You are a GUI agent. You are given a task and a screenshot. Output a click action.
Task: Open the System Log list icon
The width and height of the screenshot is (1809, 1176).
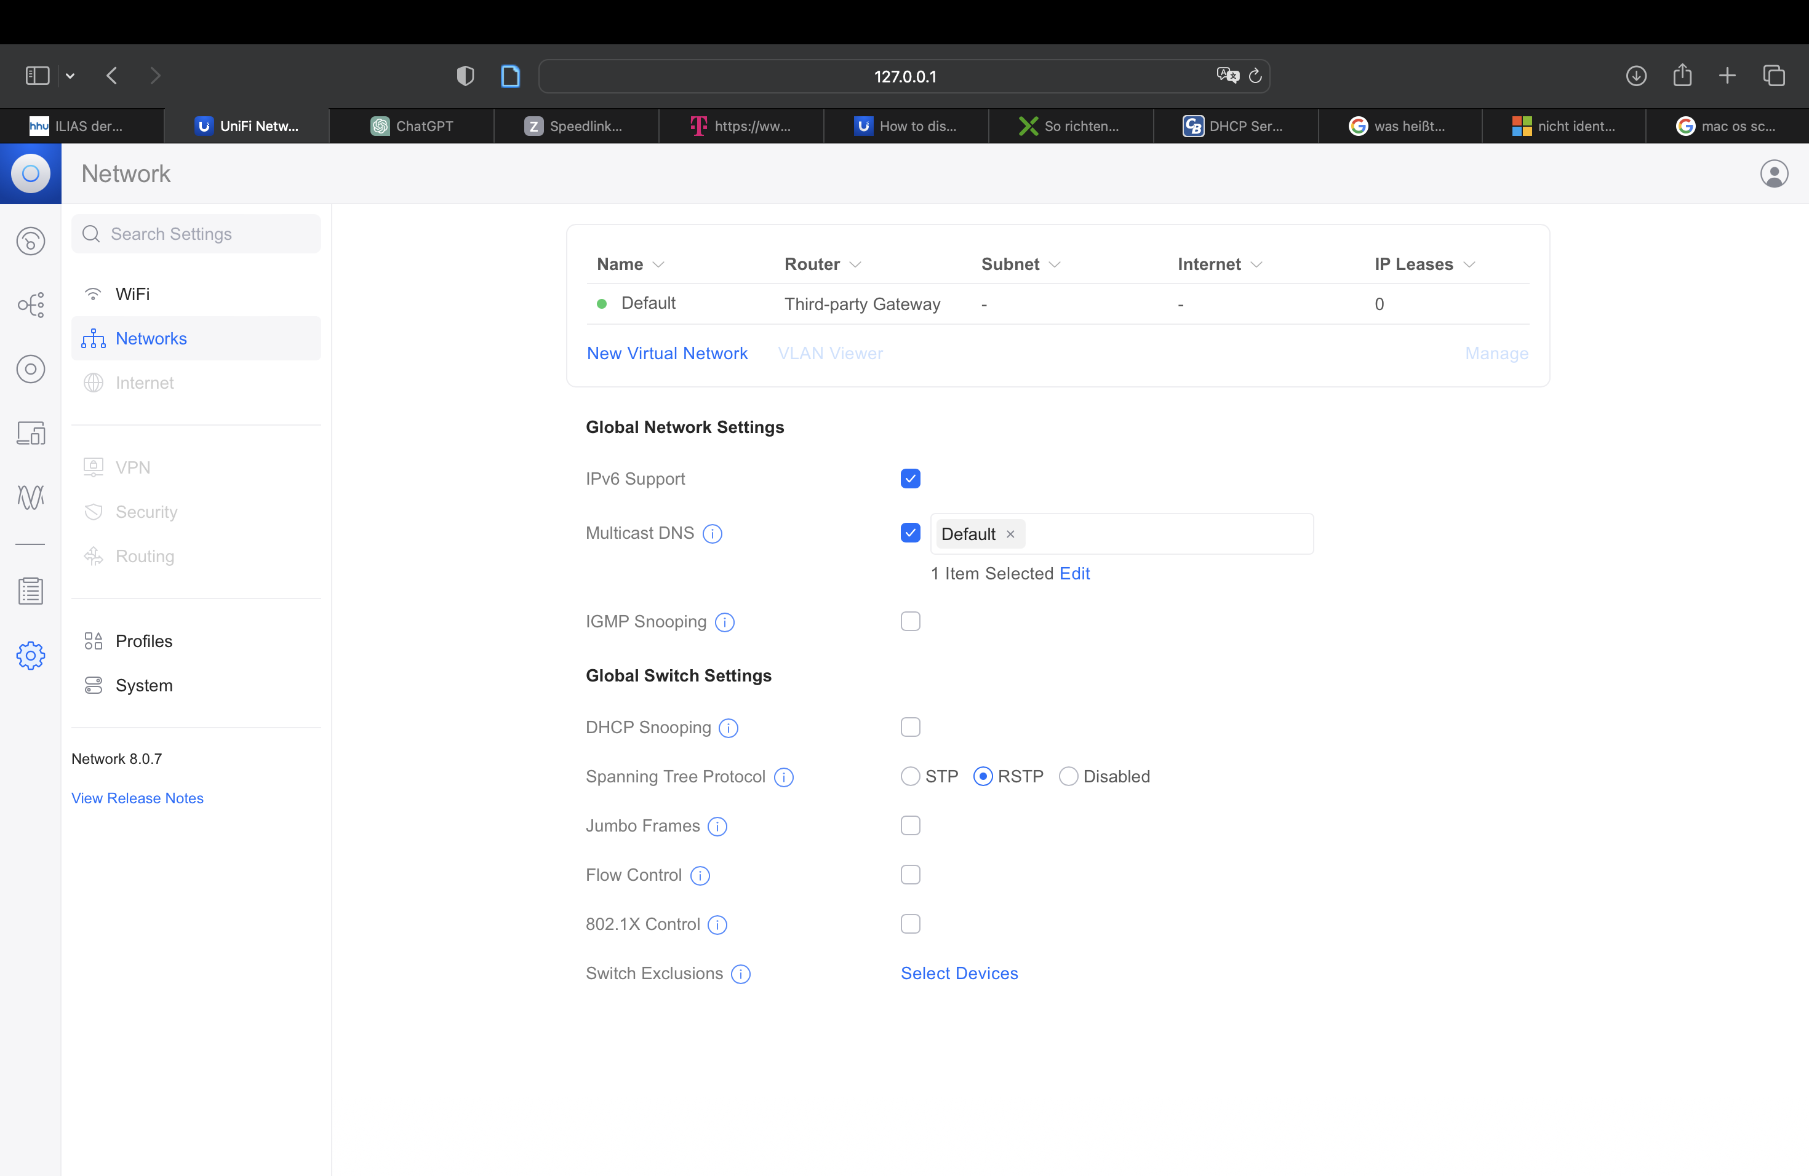pos(30,590)
